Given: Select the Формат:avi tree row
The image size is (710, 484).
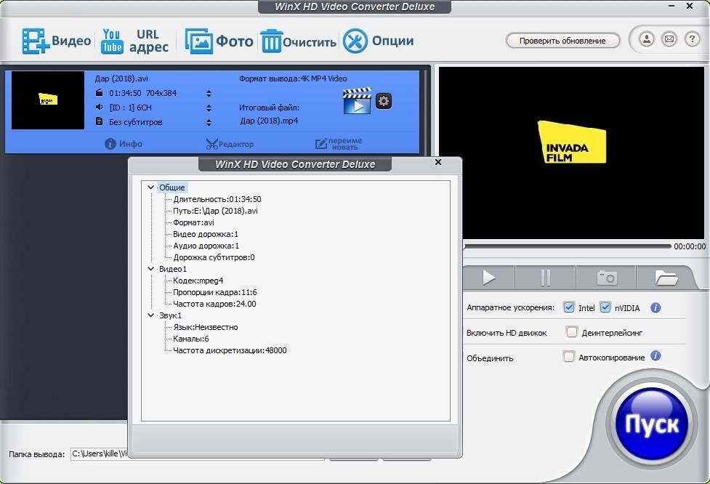Looking at the screenshot, I should (x=193, y=222).
